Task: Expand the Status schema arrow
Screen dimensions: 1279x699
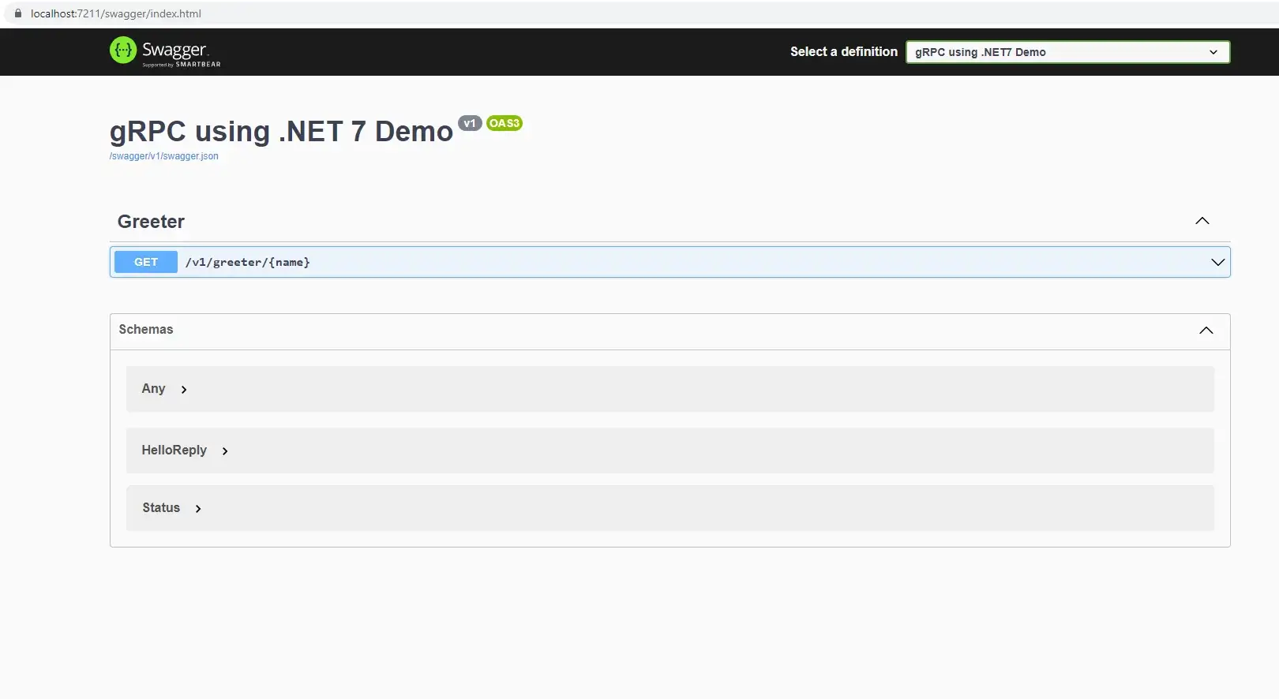Action: (x=198, y=509)
